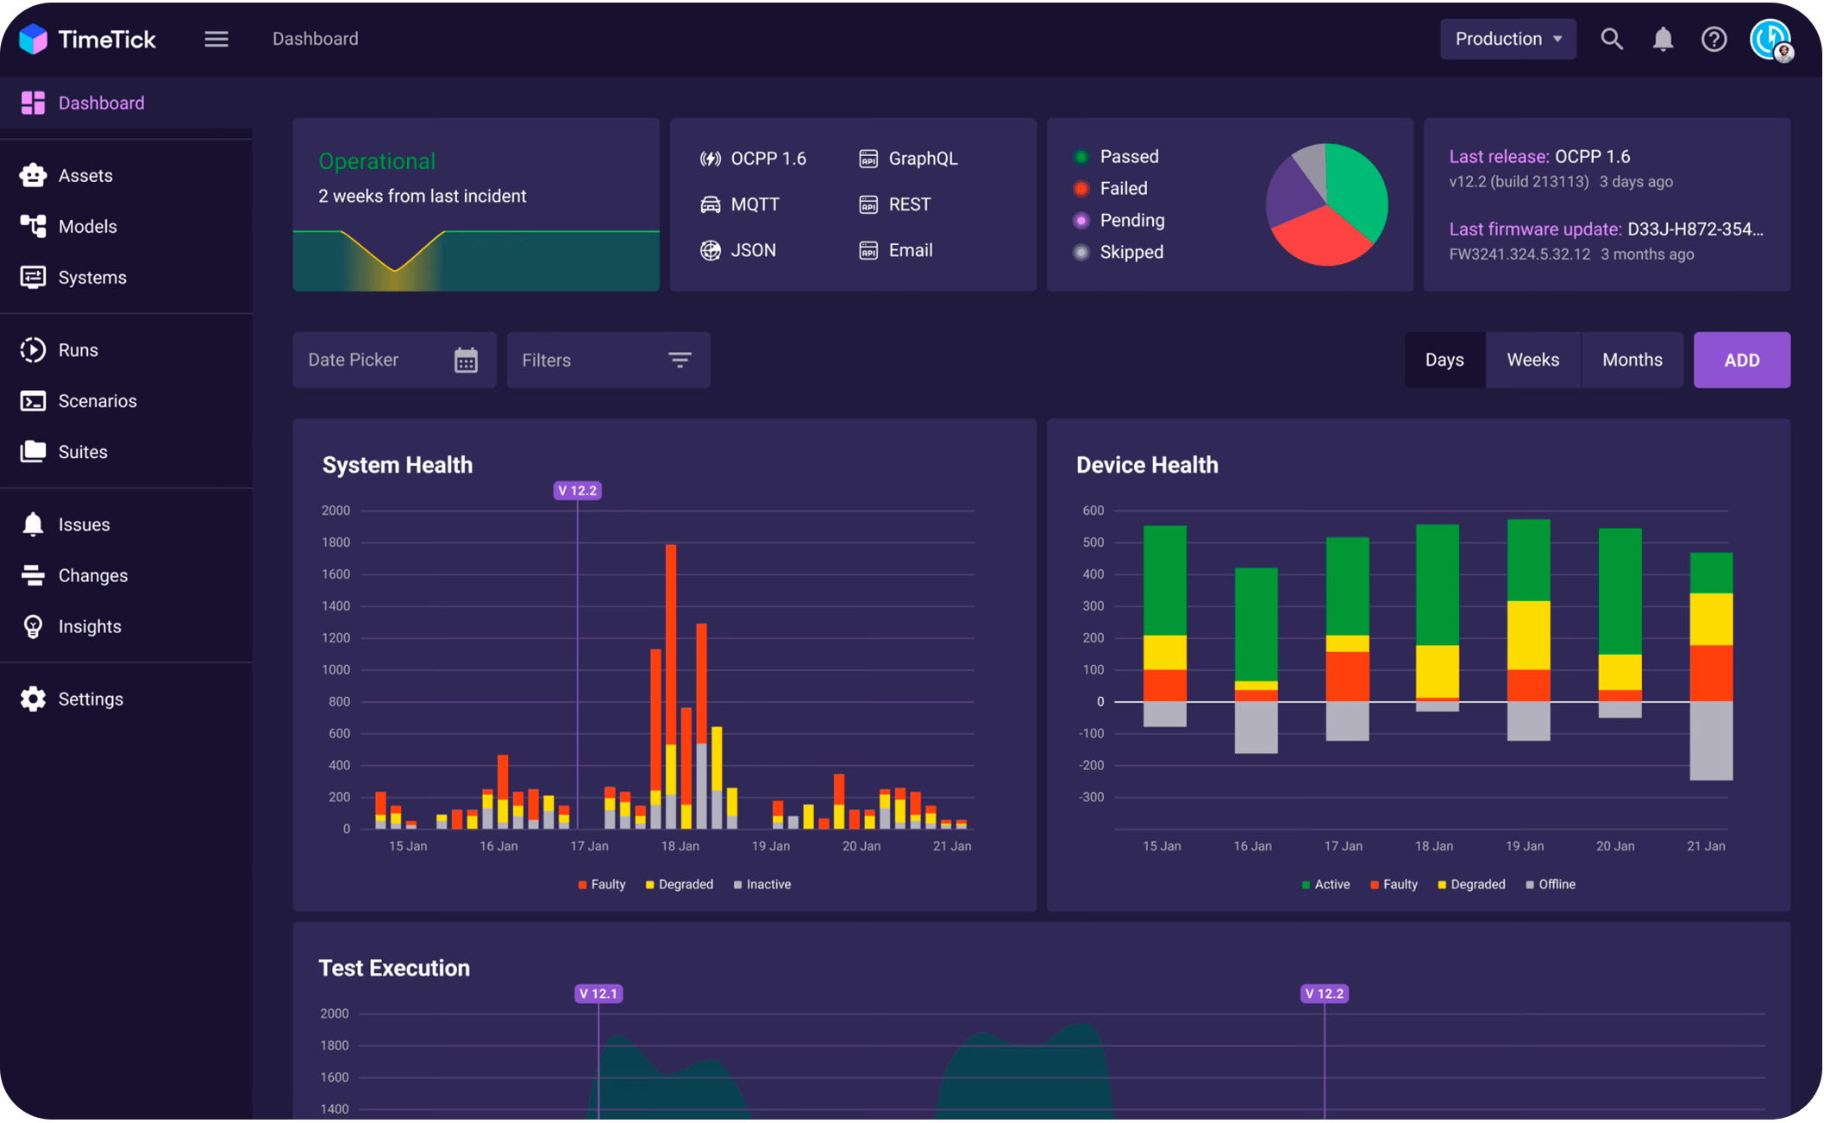Toggle Offline legend in Device Health
The image size is (1824, 1123).
[x=1551, y=884]
